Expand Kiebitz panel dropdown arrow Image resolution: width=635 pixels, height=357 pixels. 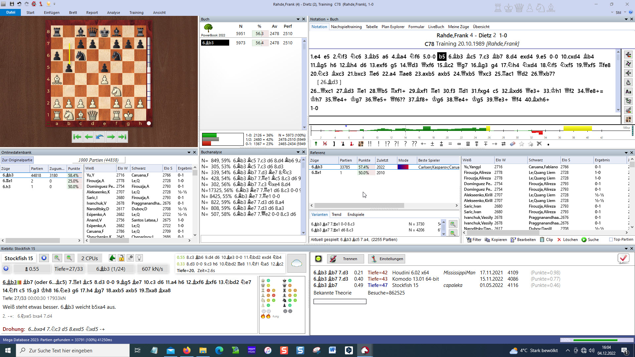(626, 249)
